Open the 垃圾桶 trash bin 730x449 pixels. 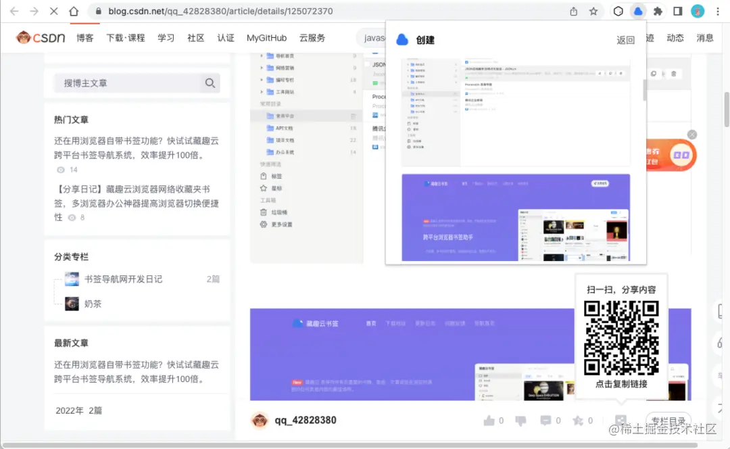point(262,211)
